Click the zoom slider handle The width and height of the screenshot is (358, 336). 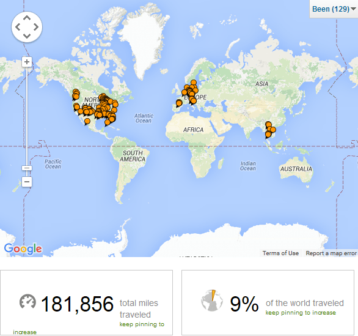[x=27, y=168]
